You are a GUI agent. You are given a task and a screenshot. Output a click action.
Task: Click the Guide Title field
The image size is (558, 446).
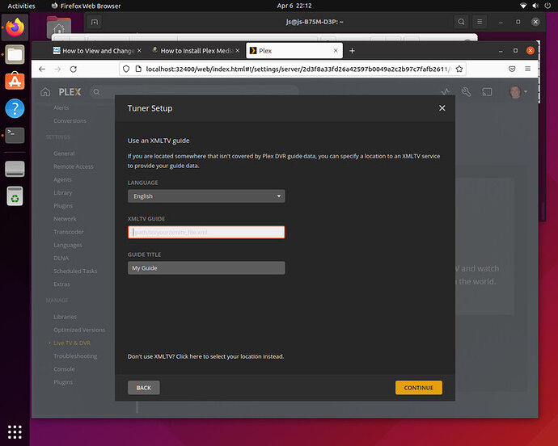point(206,267)
